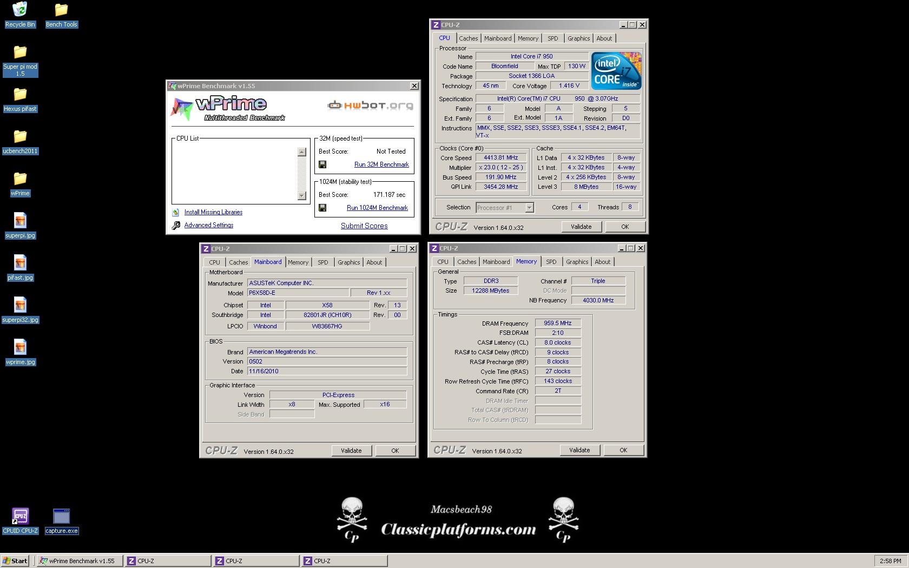Switch to SPD tab in CPU window
The height and width of the screenshot is (568, 909).
pos(552,38)
